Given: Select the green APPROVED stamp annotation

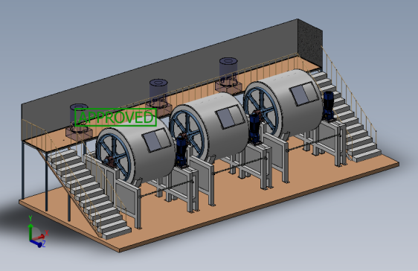Looking at the screenshot, I should coord(115,117).
